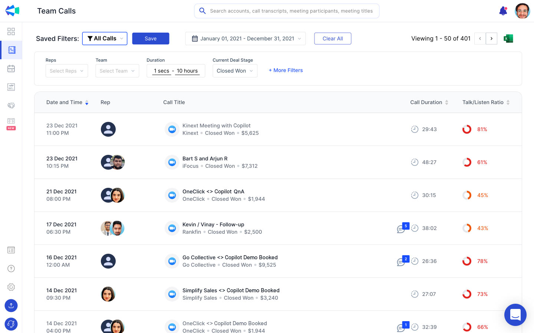Viewport: 534px width, 333px height.
Task: Sort by Call Duration column
Action: click(446, 102)
